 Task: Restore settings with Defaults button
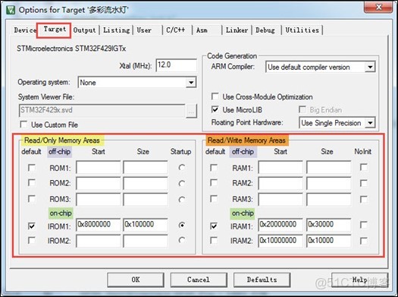[262, 280]
